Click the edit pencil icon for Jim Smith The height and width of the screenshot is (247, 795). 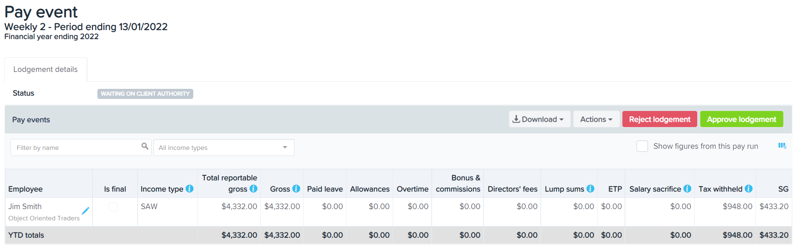click(x=85, y=211)
